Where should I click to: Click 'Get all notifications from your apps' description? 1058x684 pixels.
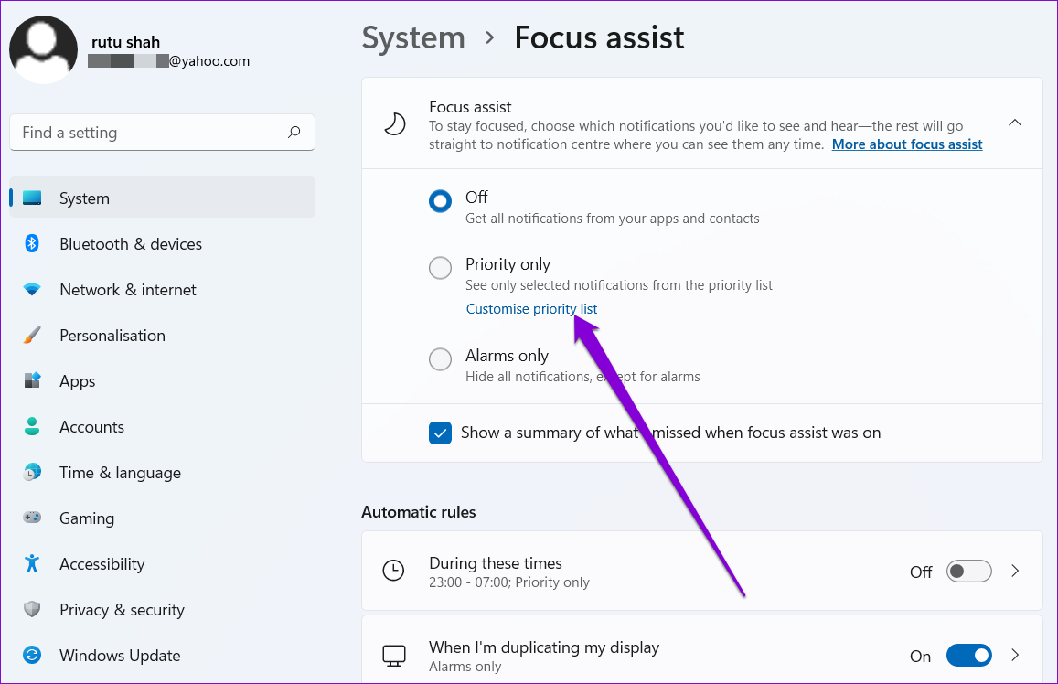612,219
